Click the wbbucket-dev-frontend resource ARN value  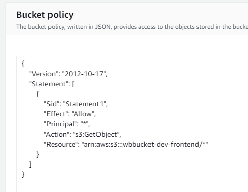click(145, 144)
